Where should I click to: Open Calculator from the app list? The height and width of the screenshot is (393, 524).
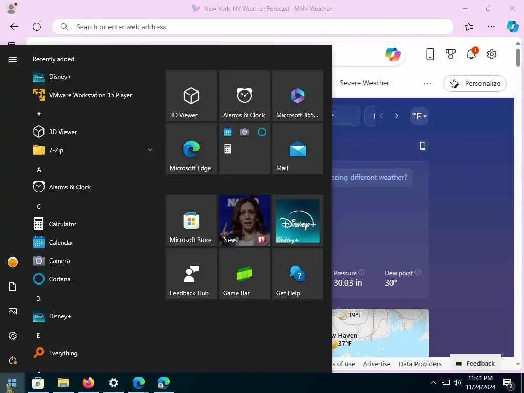(x=94, y=224)
